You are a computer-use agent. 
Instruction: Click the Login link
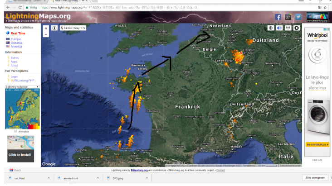[14, 76]
